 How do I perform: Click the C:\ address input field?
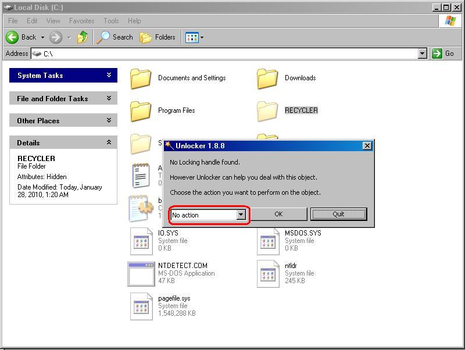point(224,53)
